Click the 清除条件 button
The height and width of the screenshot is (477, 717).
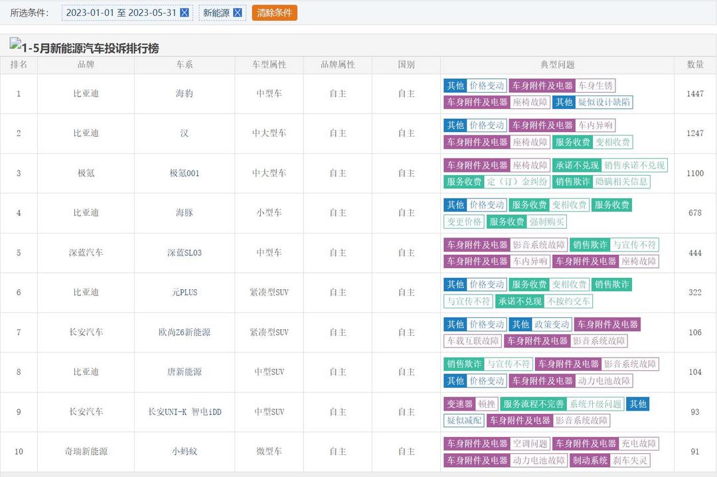pos(274,13)
